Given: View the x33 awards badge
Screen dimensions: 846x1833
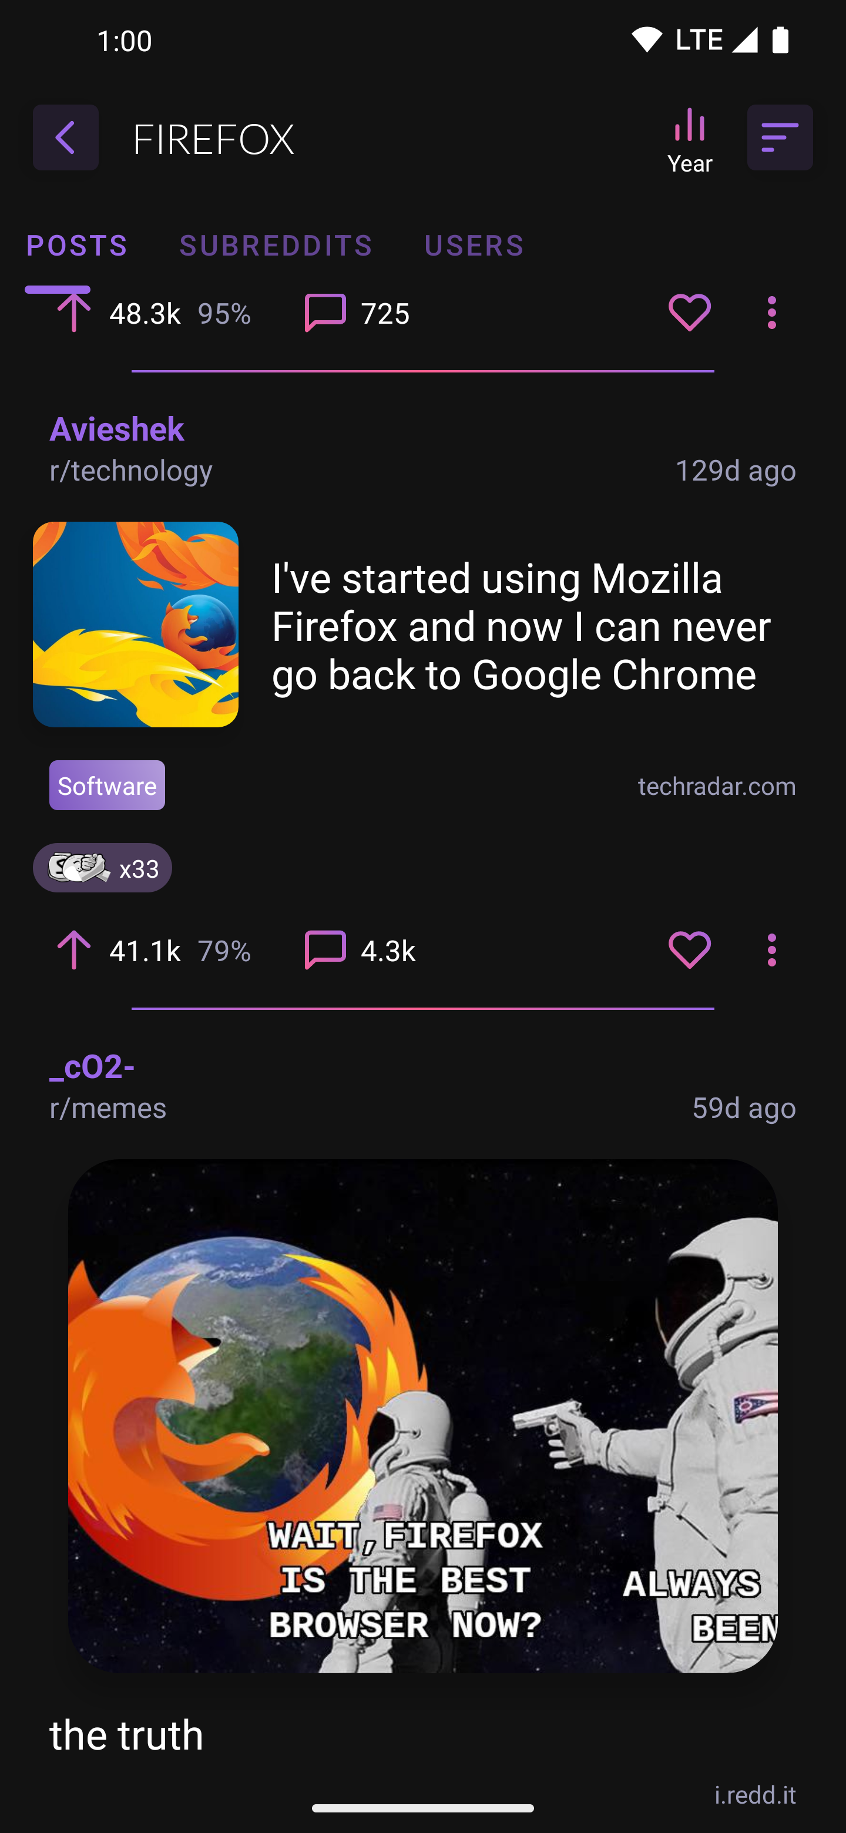Looking at the screenshot, I should coord(102,868).
